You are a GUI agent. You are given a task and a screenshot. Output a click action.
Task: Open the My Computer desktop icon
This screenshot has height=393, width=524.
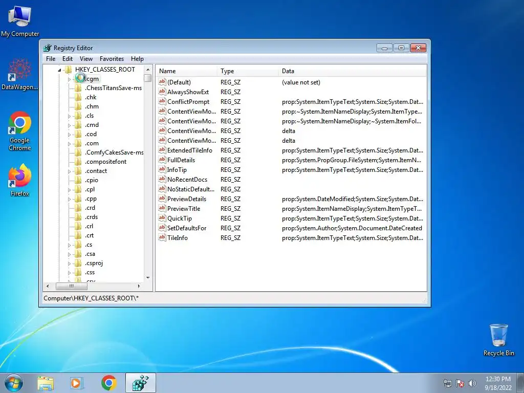(20, 20)
